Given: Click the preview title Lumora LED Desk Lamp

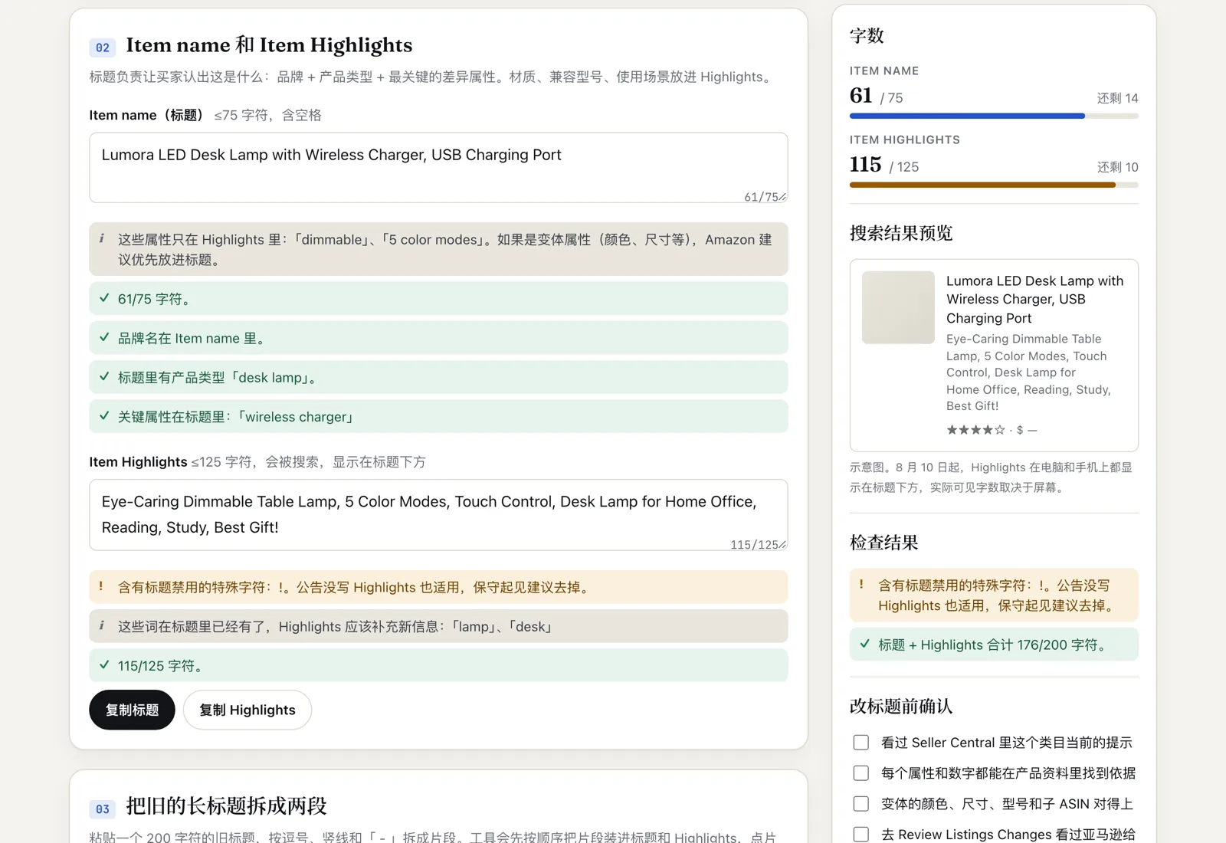Looking at the screenshot, I should coord(1034,300).
